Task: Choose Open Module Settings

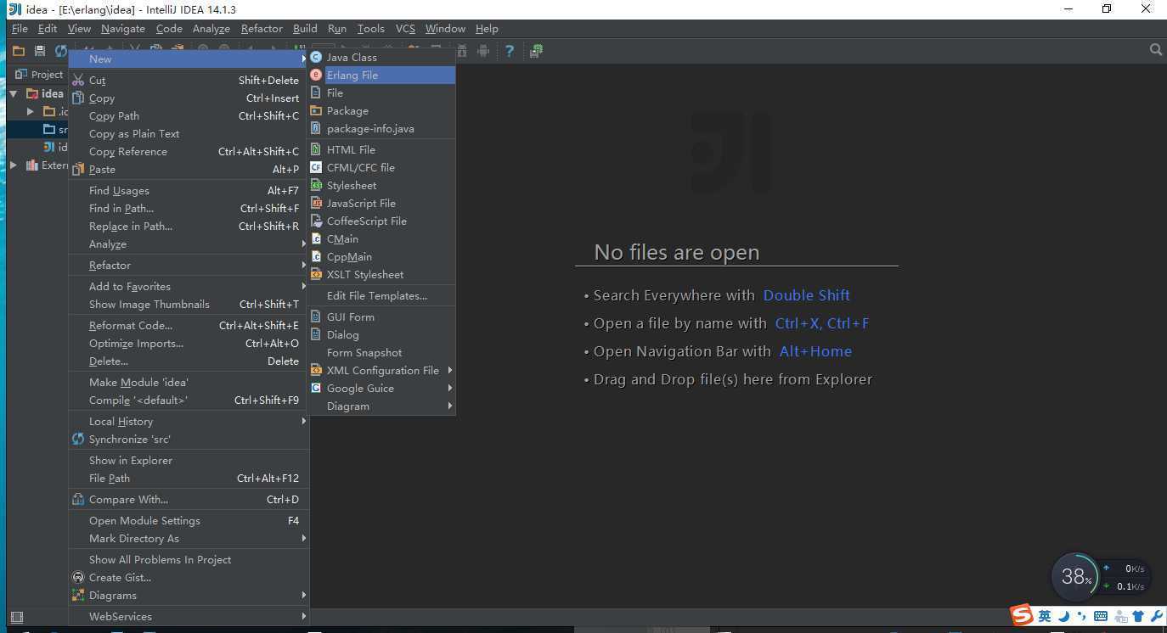Action: [x=188, y=520]
